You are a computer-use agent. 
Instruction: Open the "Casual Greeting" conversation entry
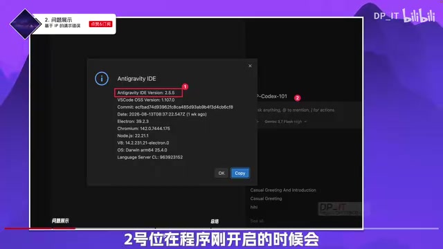[266, 199]
